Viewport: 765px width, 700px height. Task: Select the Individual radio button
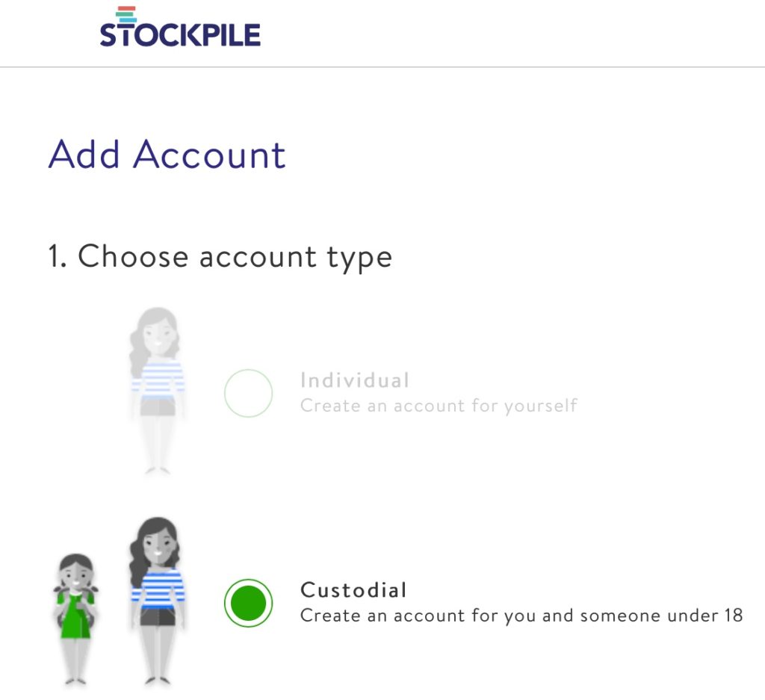point(248,393)
